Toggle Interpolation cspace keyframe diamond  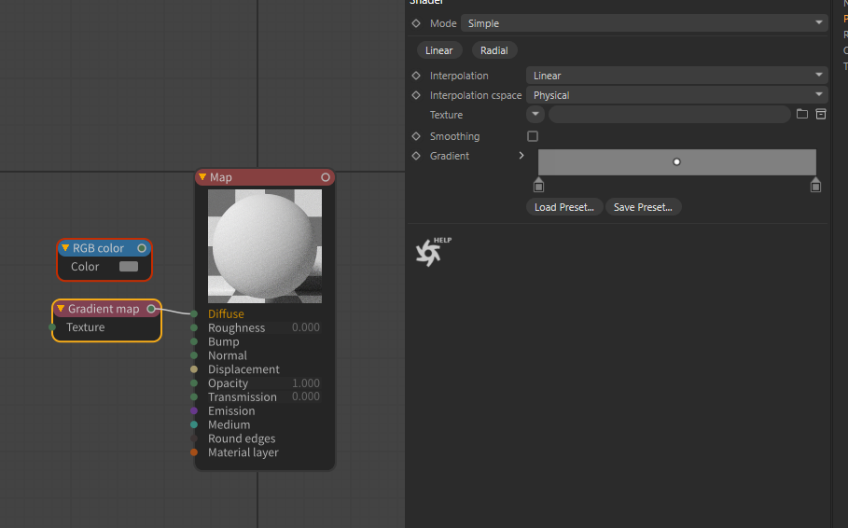416,94
